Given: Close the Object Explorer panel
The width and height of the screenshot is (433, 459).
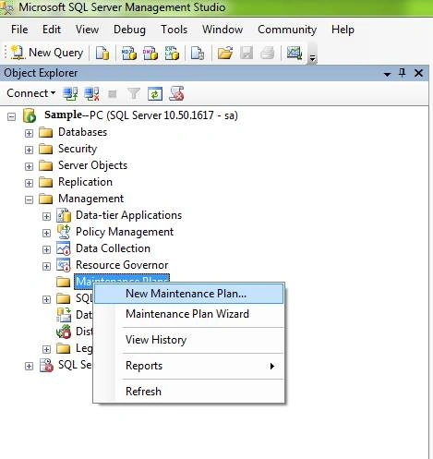Looking at the screenshot, I should click(418, 73).
